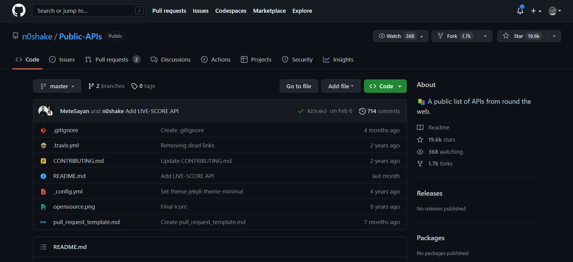Image resolution: width=573 pixels, height=262 pixels.
Task: Switch to the Security tab
Action: click(297, 59)
